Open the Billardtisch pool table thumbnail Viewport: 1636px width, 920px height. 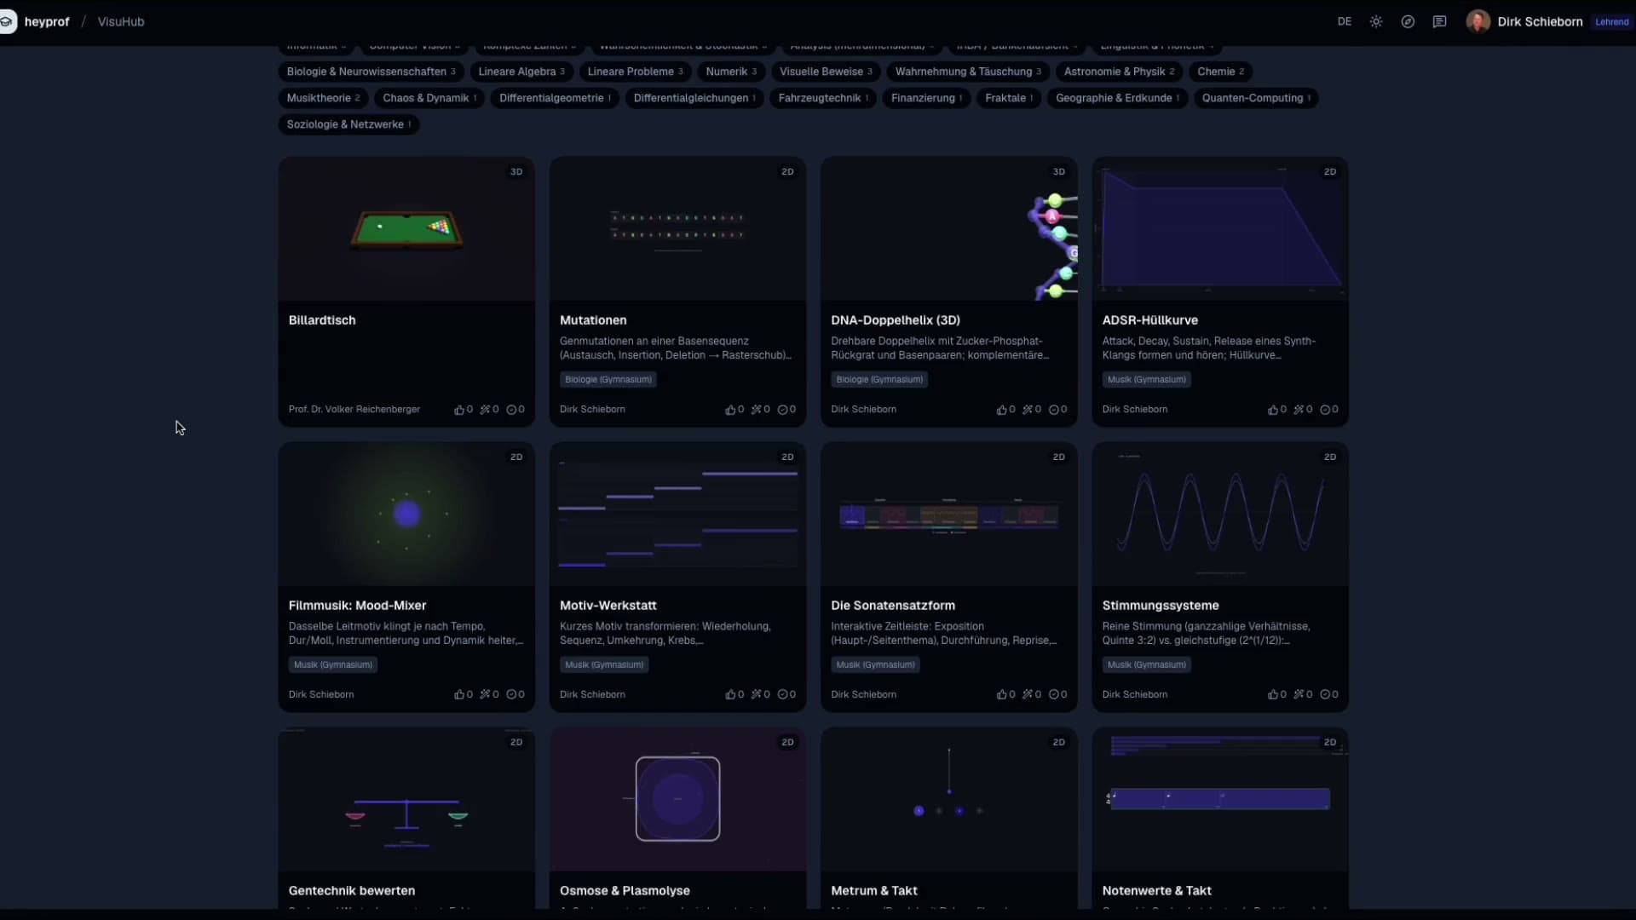(x=406, y=228)
